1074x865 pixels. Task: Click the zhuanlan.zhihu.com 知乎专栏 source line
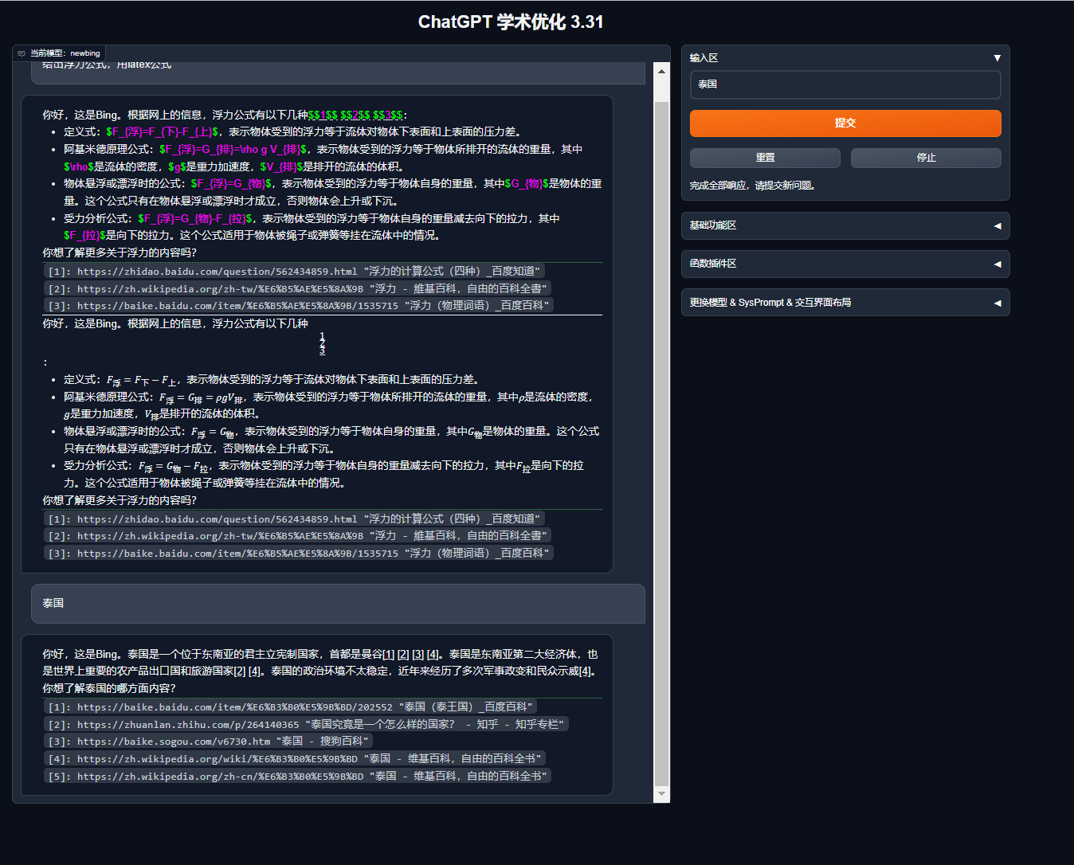click(x=306, y=725)
